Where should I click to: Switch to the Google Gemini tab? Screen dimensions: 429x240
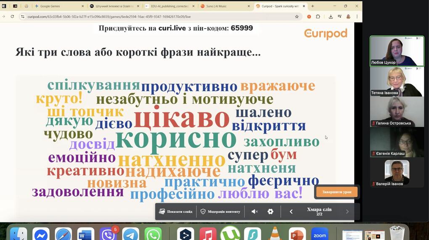tap(57, 6)
